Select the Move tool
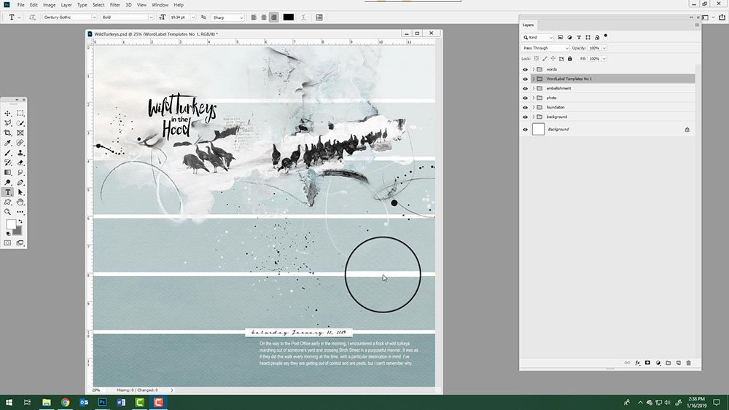Image resolution: width=729 pixels, height=410 pixels. click(8, 114)
